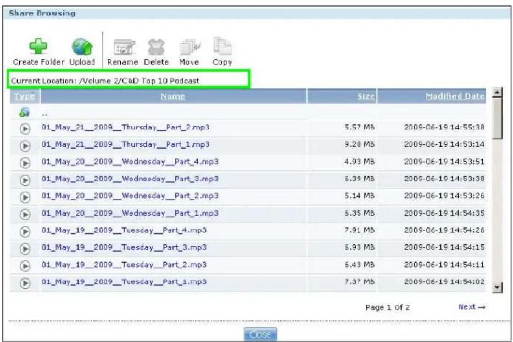Screen dimensions: 513x342
Task: Select 01_May_19__2009__Tuesday__Part_3.mp3 file name
Action: tap(124, 247)
